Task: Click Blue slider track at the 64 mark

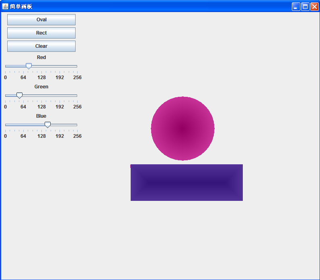Action: [23, 125]
